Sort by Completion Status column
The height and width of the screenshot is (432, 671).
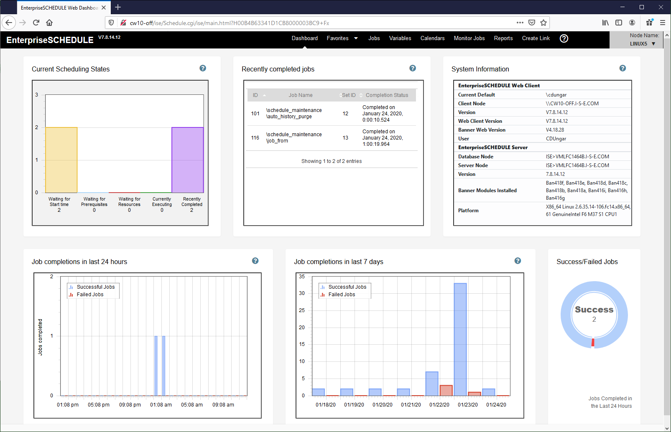pos(387,95)
